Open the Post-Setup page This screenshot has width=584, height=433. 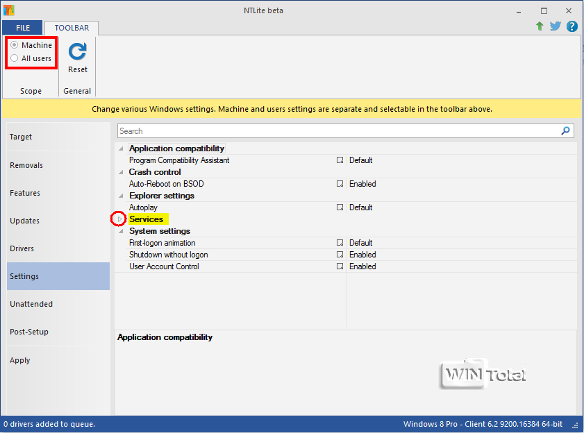coord(58,332)
